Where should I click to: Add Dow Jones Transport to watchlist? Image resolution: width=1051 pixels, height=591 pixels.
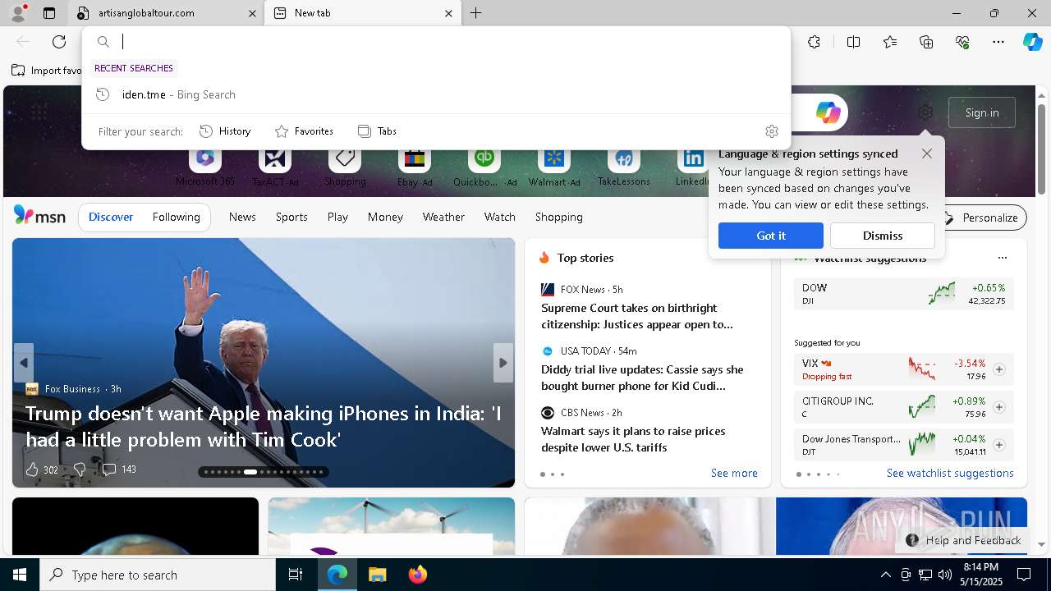999,445
